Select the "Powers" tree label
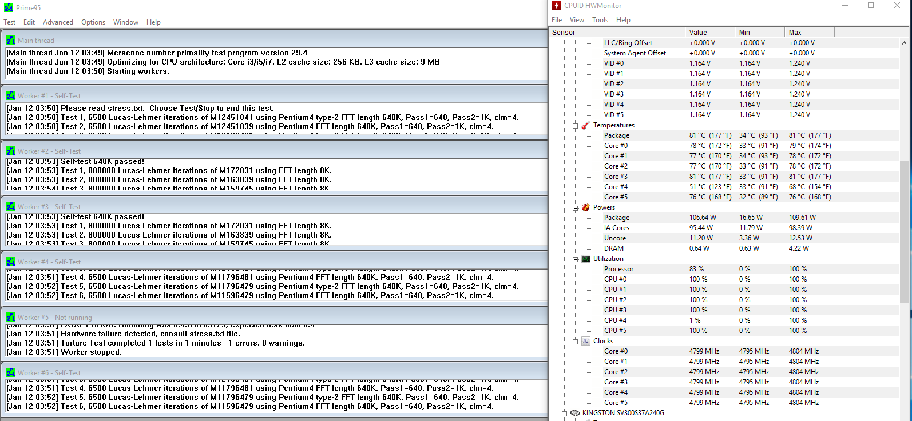 tap(604, 207)
